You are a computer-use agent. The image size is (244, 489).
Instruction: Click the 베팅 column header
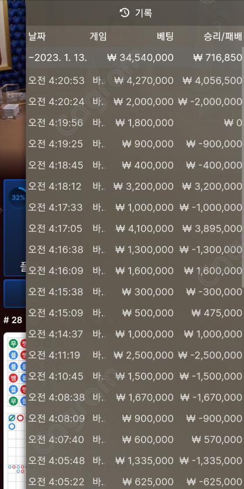pos(164,36)
